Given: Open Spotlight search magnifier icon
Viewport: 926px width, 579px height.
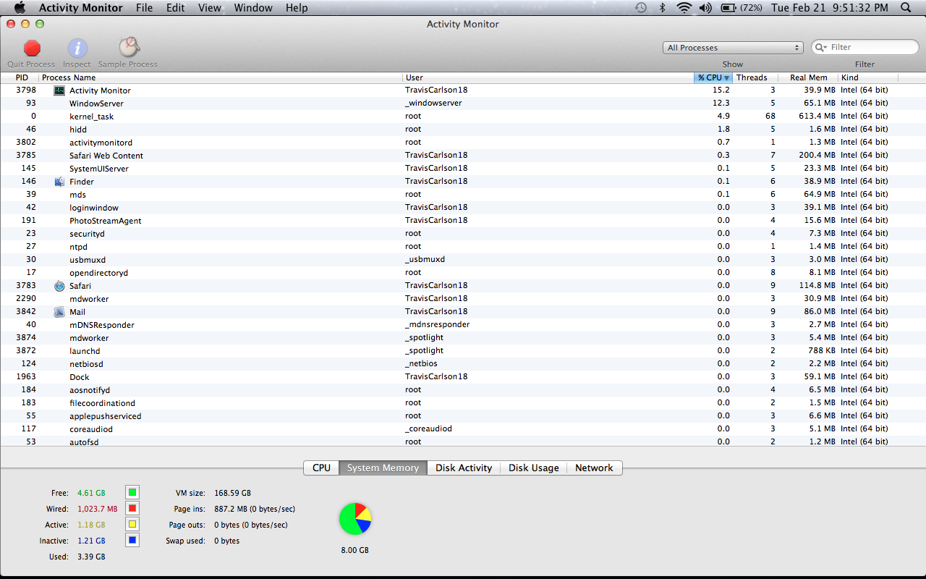Looking at the screenshot, I should (x=906, y=8).
